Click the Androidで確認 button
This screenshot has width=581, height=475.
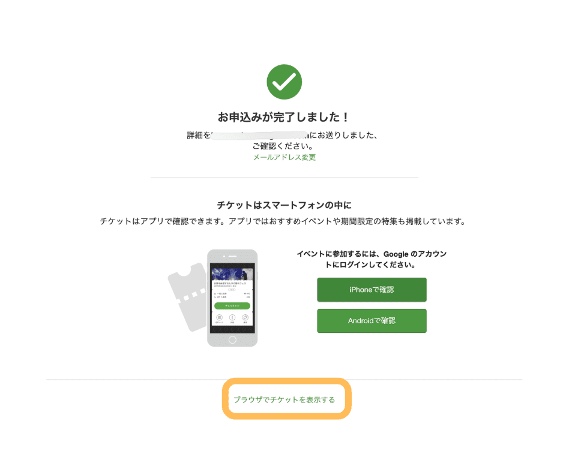coord(372,321)
